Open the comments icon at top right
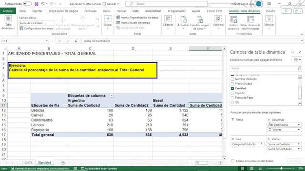Viewport: 305px width, 171px height. 286,11
